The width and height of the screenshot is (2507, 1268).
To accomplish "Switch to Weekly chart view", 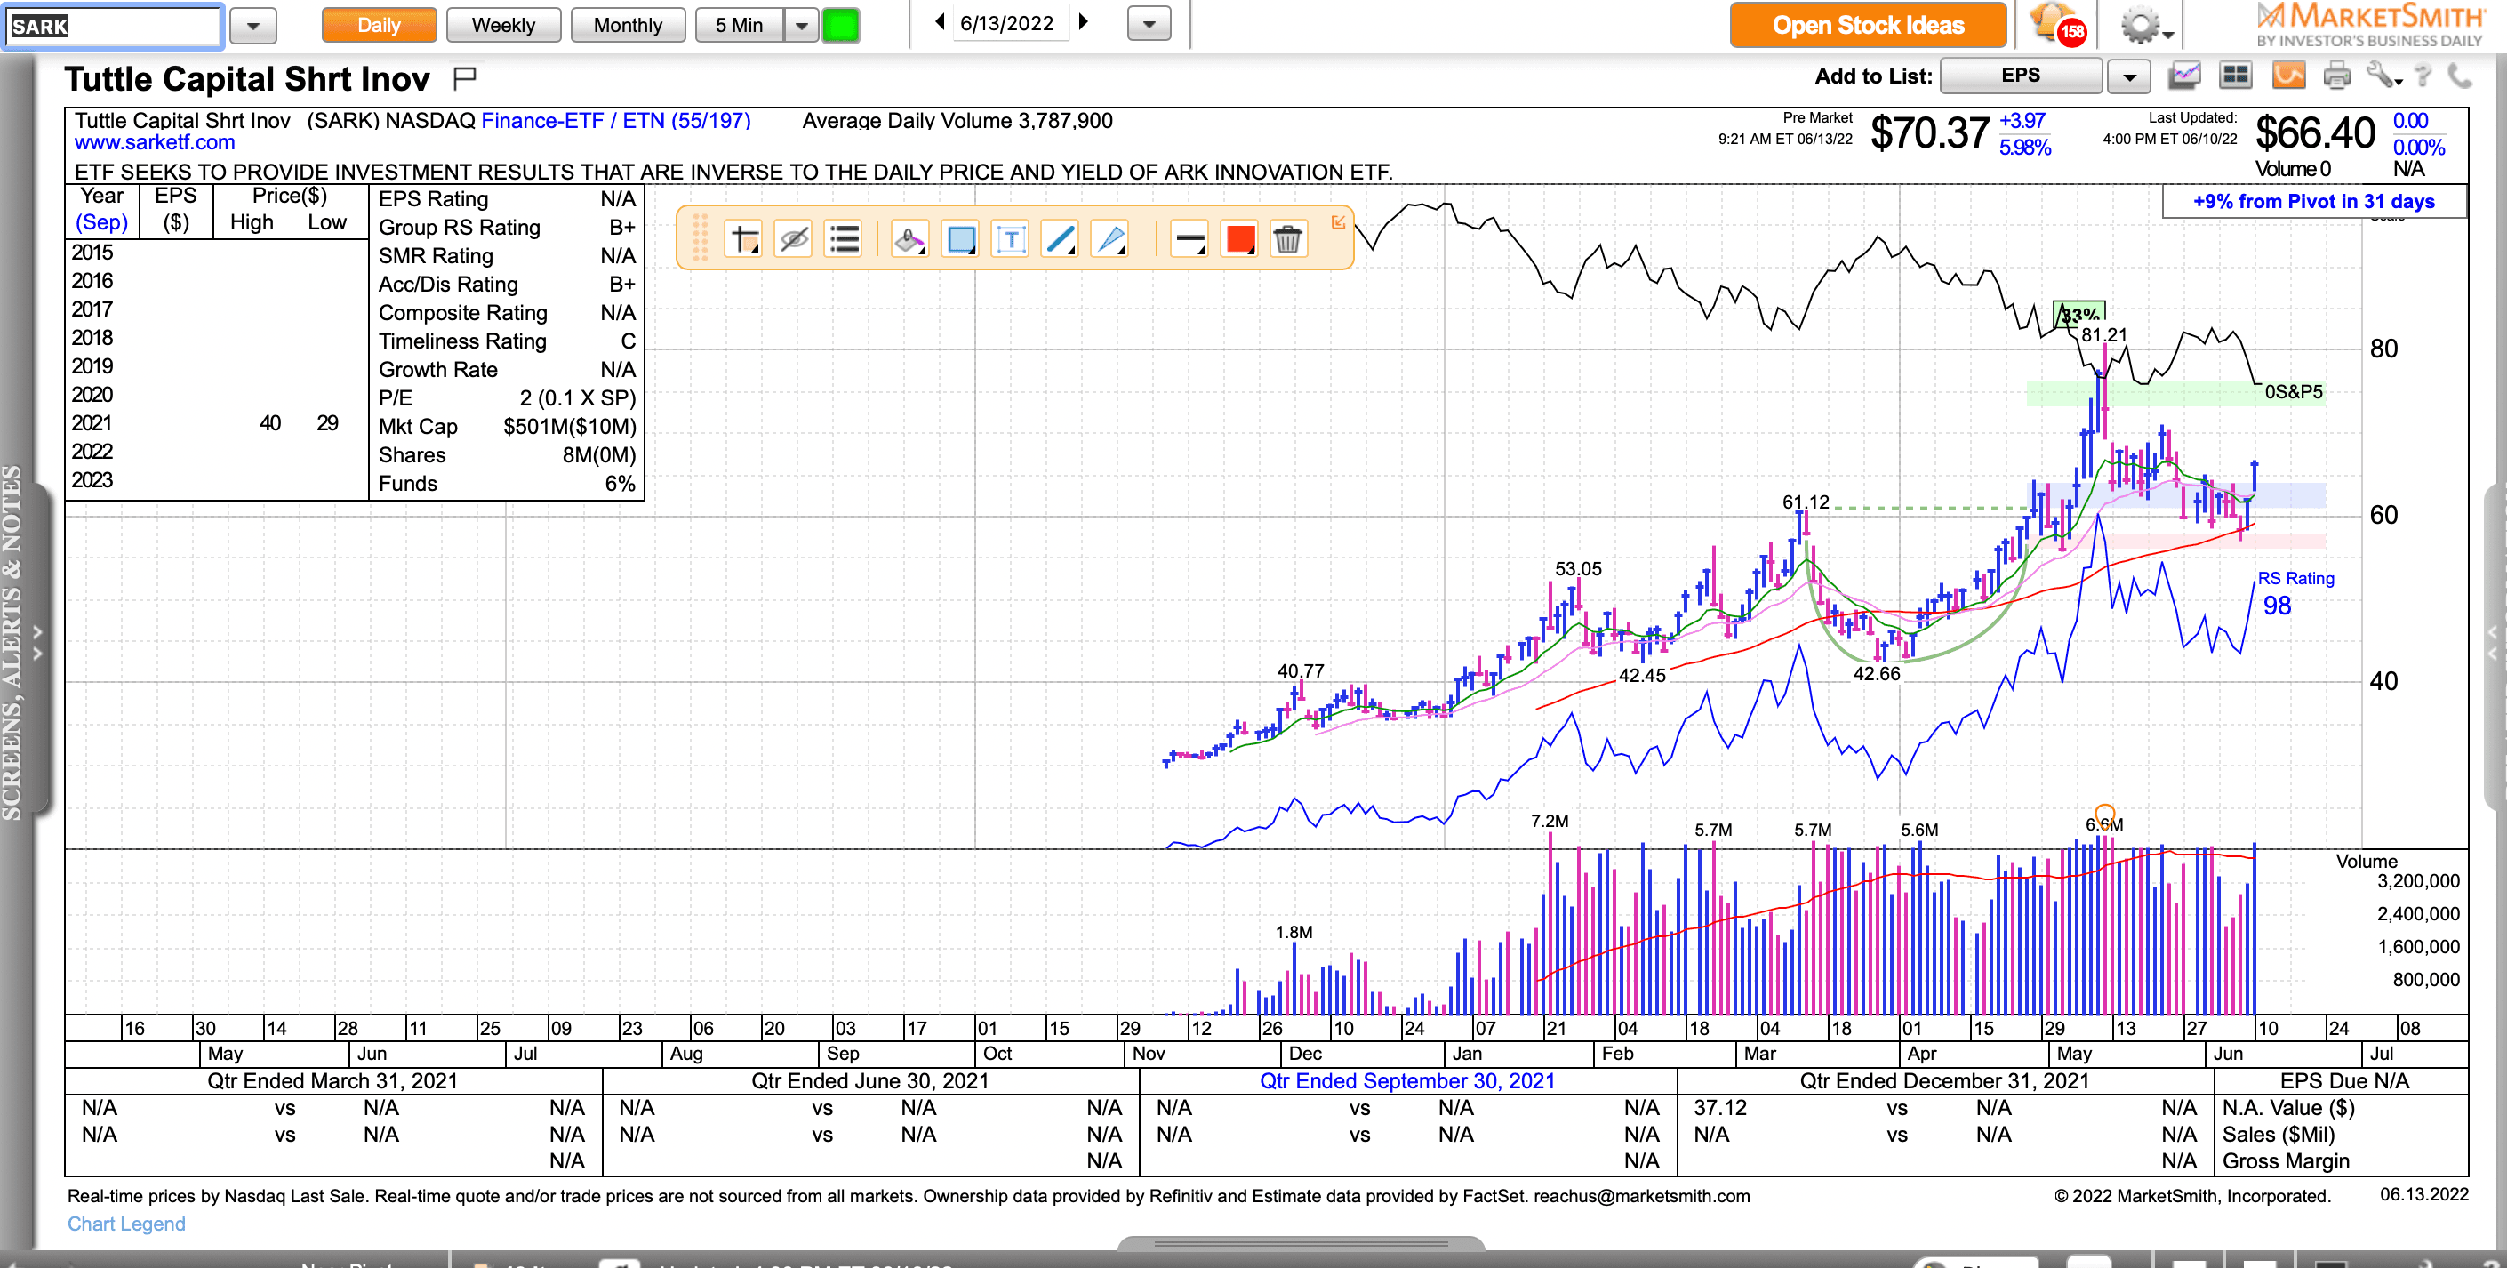I will (503, 25).
